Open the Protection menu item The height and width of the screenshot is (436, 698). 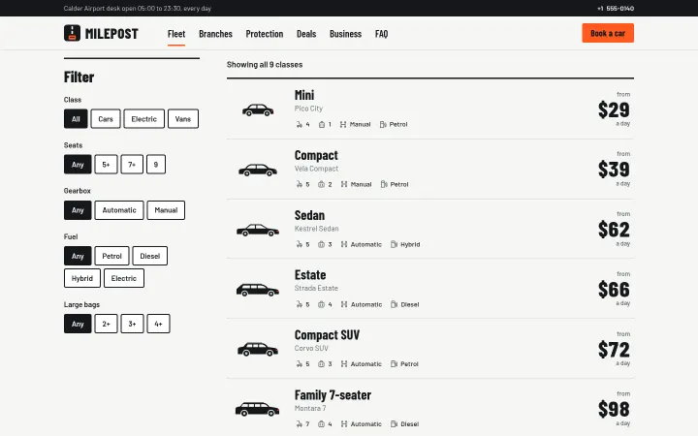[265, 34]
